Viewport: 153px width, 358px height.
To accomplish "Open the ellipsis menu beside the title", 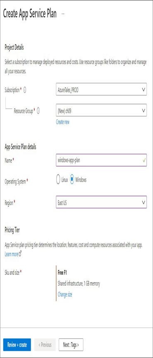I will click(63, 14).
